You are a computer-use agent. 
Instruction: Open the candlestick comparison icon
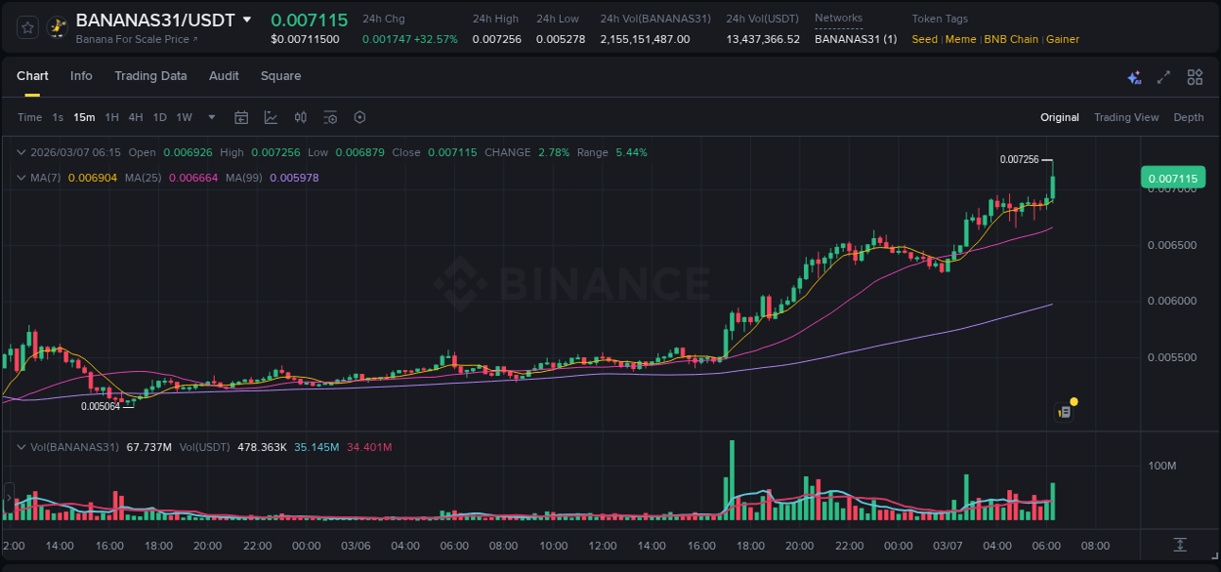[x=301, y=117]
